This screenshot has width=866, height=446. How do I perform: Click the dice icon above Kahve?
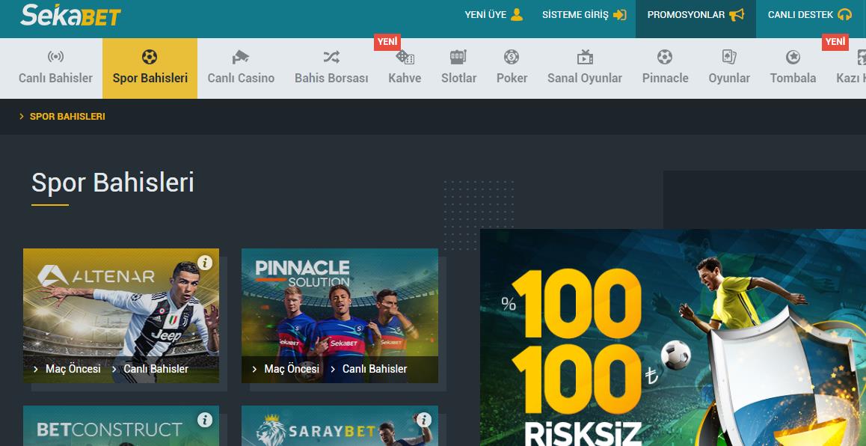405,57
